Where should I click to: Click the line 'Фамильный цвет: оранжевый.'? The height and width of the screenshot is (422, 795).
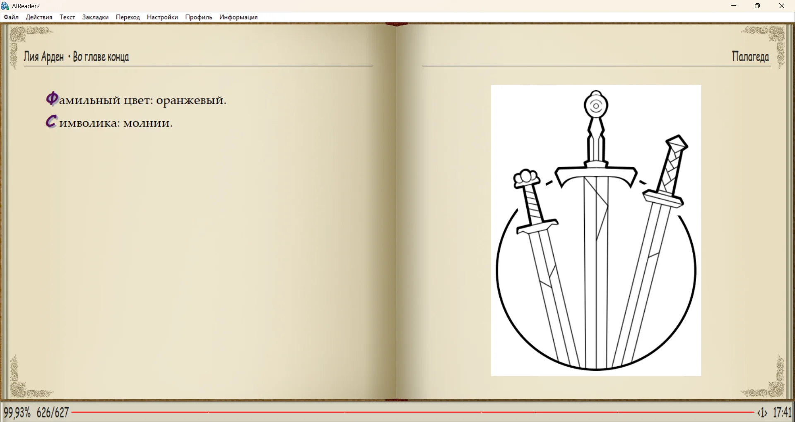pyautogui.click(x=136, y=100)
